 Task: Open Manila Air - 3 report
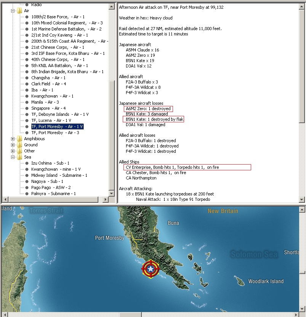coord(45,102)
